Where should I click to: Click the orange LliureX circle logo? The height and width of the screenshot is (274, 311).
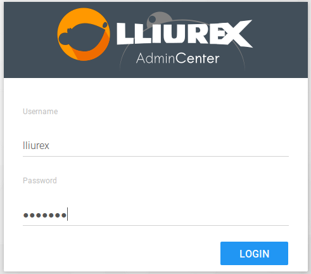(84, 34)
